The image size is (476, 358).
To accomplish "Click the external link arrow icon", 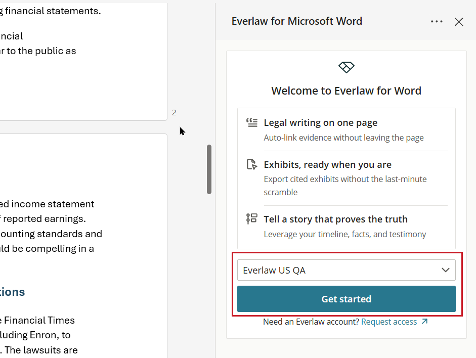I will 425,321.
